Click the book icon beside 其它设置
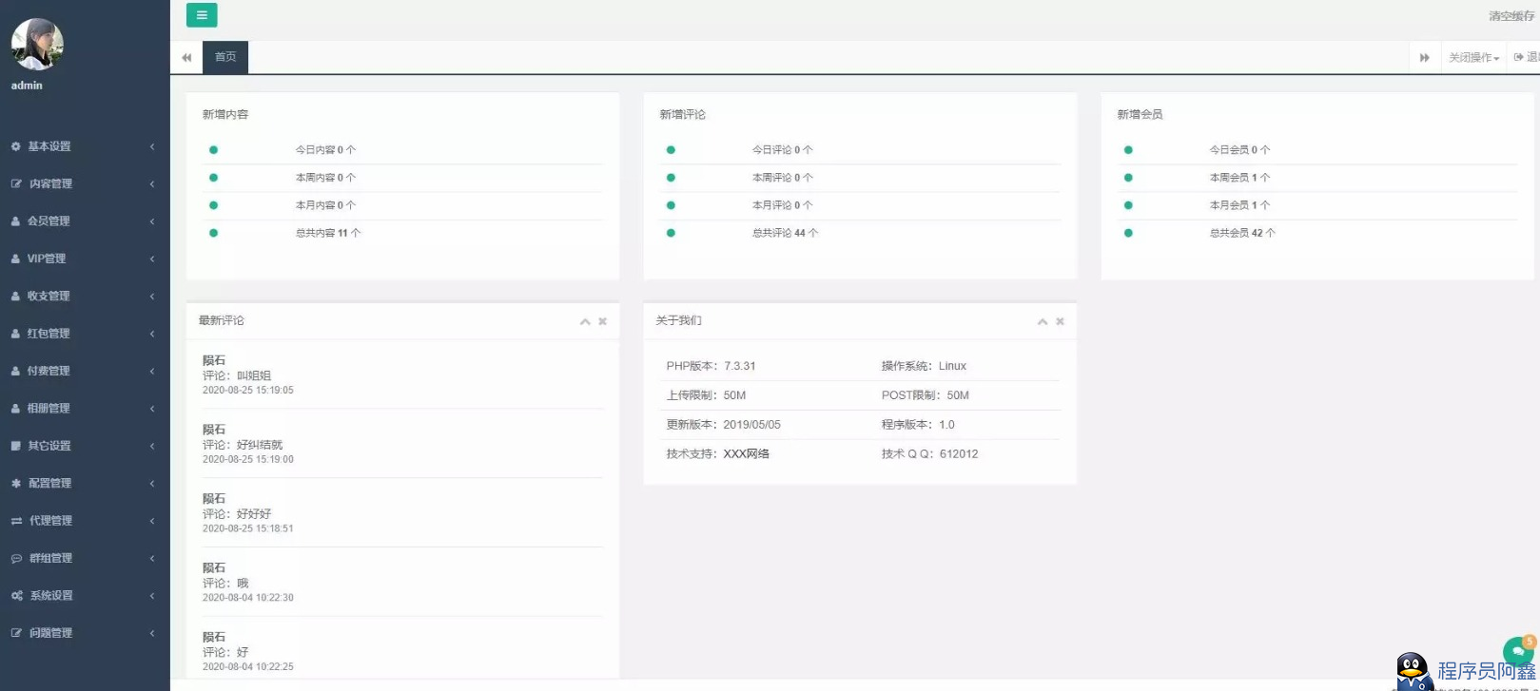 (16, 446)
